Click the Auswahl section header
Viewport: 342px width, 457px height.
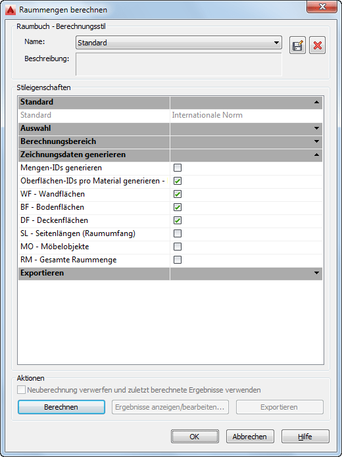(x=170, y=128)
